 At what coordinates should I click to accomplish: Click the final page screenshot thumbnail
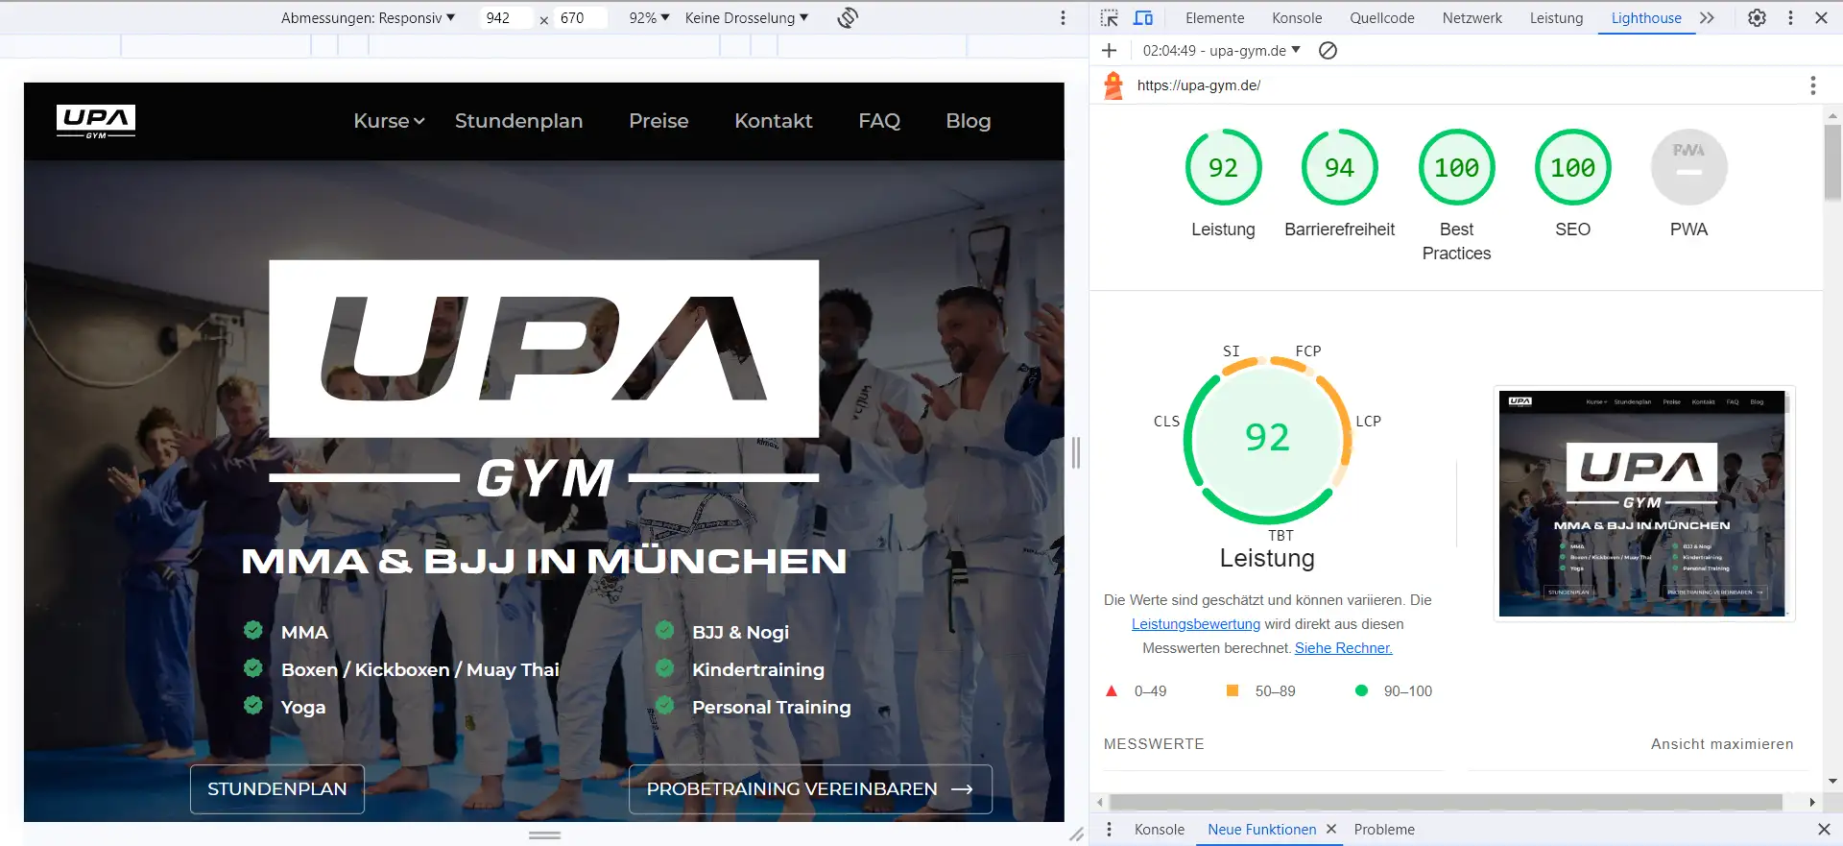1642,503
